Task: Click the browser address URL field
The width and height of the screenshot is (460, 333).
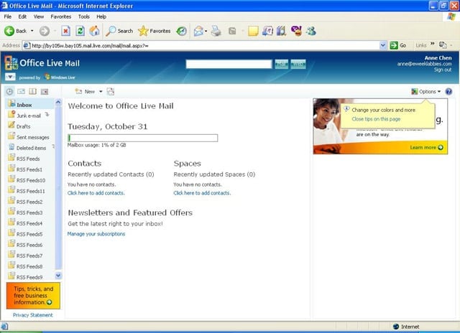Action: pyautogui.click(x=201, y=45)
